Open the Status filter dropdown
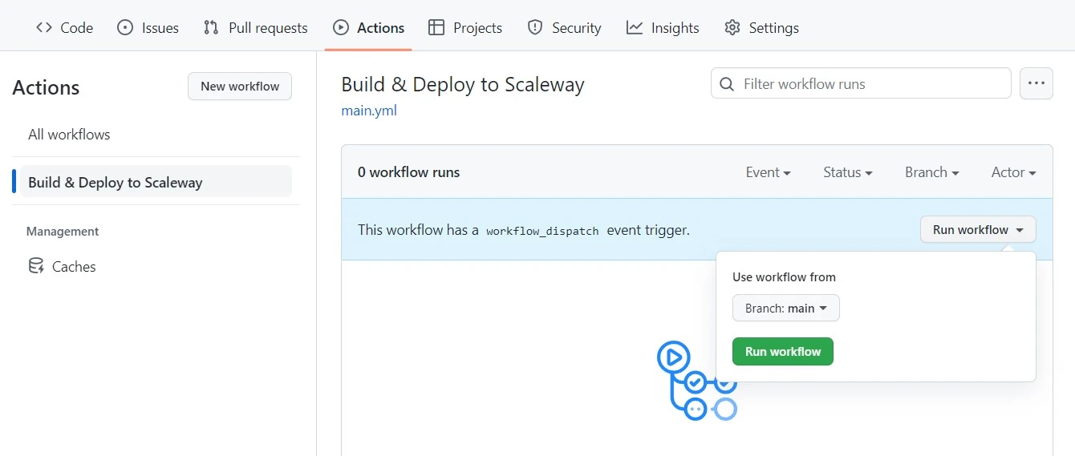Viewport: 1075px width, 456px height. [x=847, y=172]
